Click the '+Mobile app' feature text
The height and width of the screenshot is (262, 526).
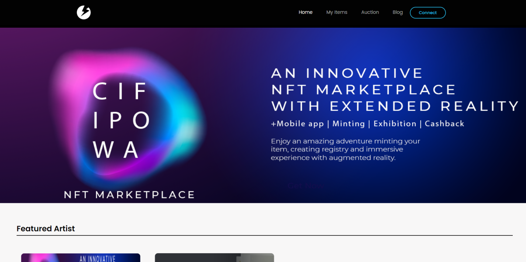(x=297, y=124)
